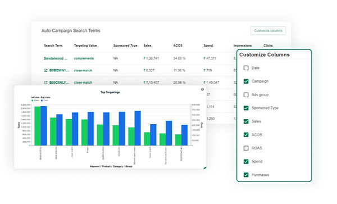This screenshot has width=337, height=204.
Task: Uncheck the Campaign column checkbox
Action: coord(246,81)
